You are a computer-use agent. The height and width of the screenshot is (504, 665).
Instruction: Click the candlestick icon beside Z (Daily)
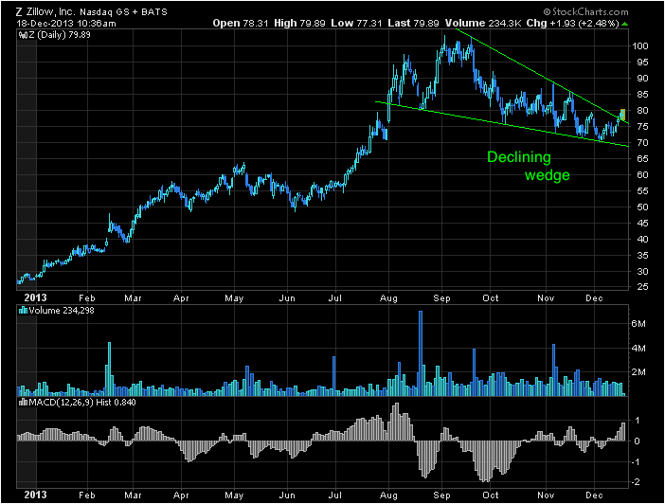tap(23, 35)
